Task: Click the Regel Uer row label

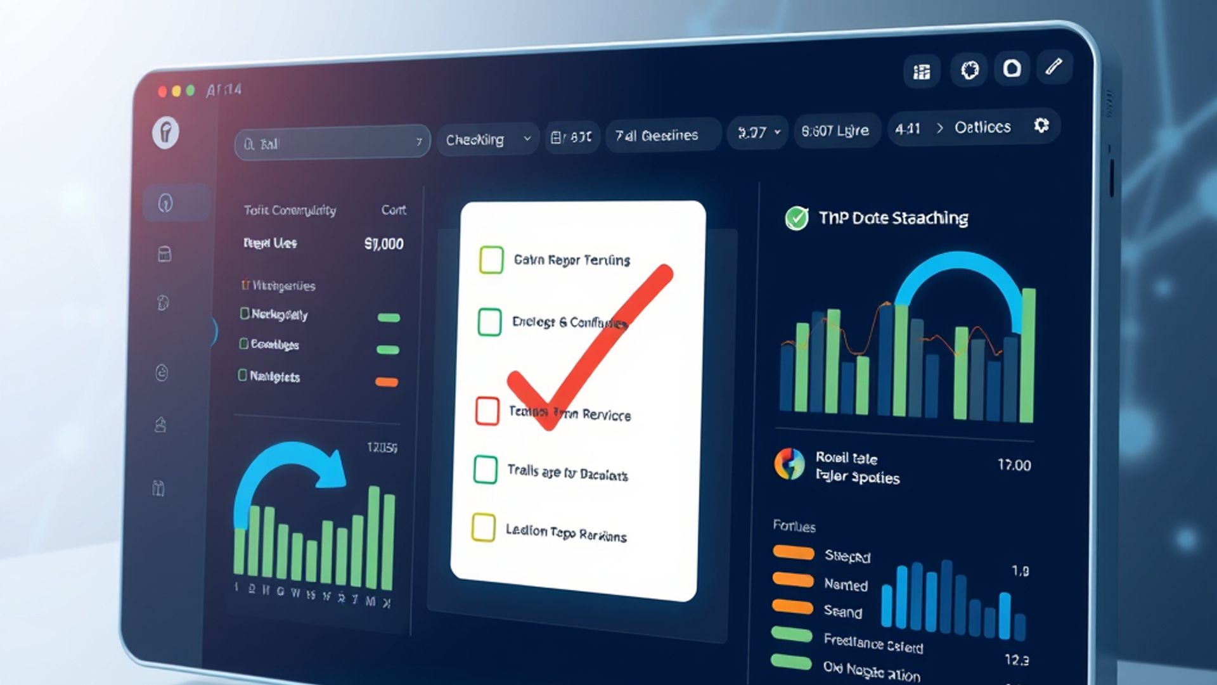Action: point(270,243)
